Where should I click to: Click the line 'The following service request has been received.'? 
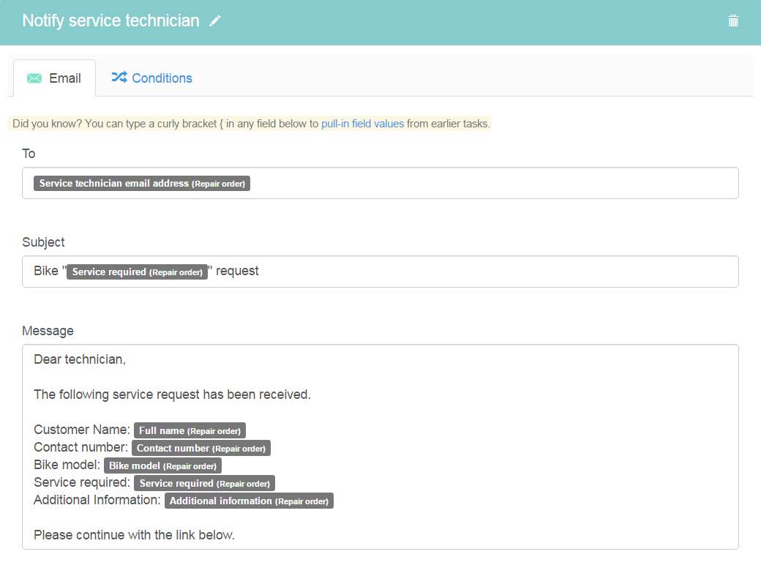(x=172, y=394)
